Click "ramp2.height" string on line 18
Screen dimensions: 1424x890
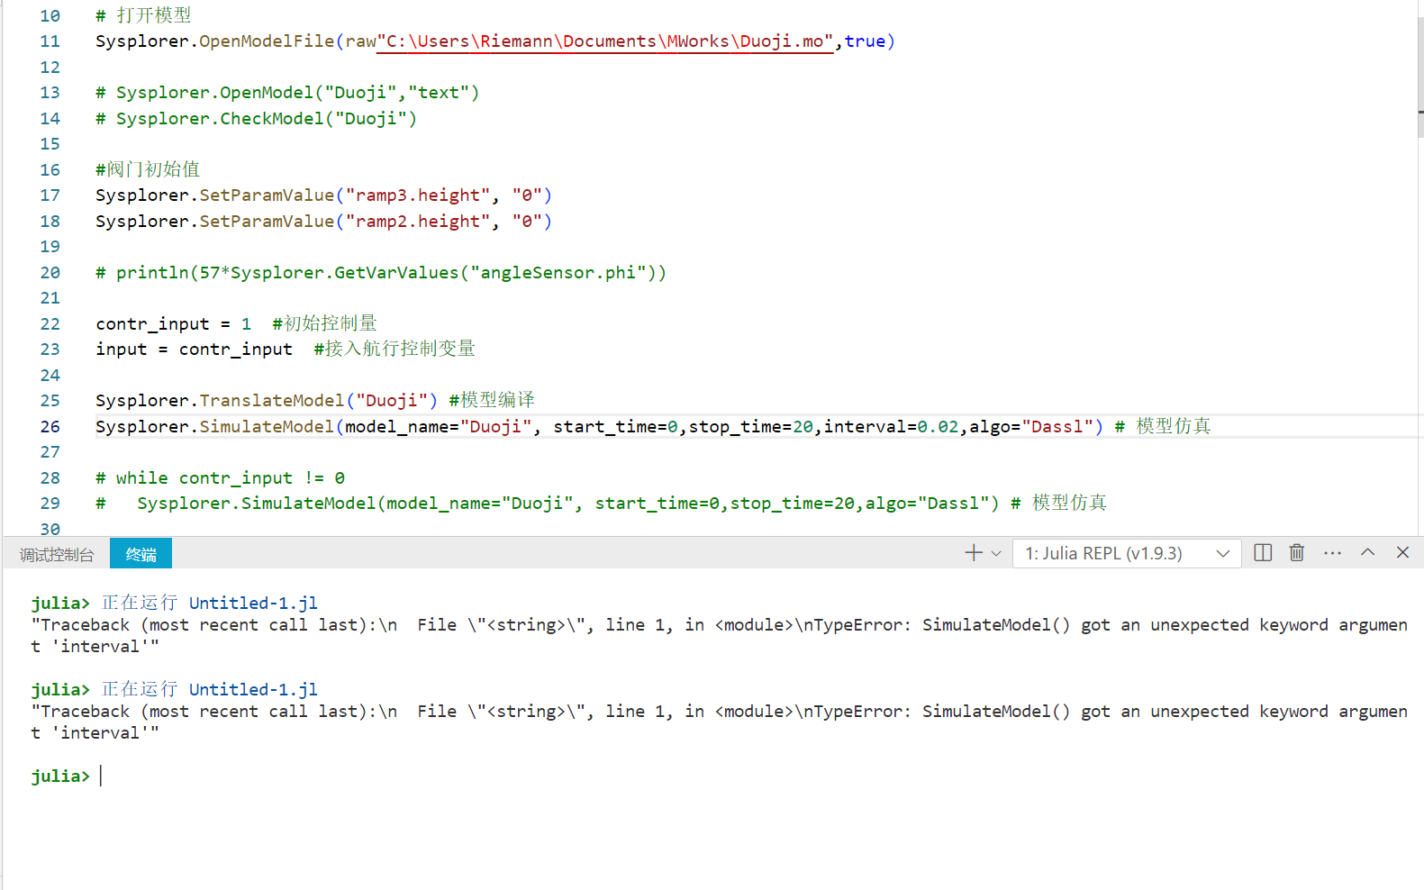pyautogui.click(x=418, y=222)
